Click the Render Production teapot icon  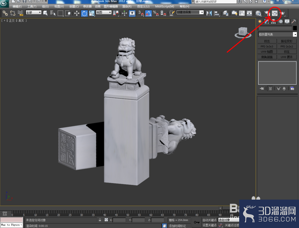click(282, 13)
